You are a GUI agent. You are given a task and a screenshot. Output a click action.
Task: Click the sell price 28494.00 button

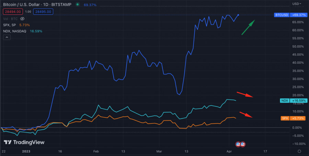pyautogui.click(x=13, y=12)
